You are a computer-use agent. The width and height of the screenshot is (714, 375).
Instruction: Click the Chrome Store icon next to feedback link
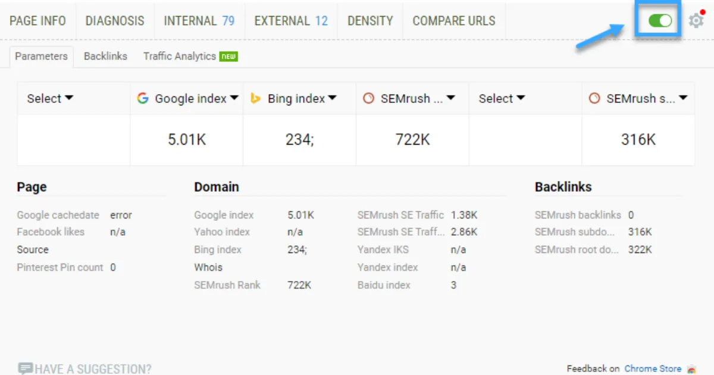(691, 369)
